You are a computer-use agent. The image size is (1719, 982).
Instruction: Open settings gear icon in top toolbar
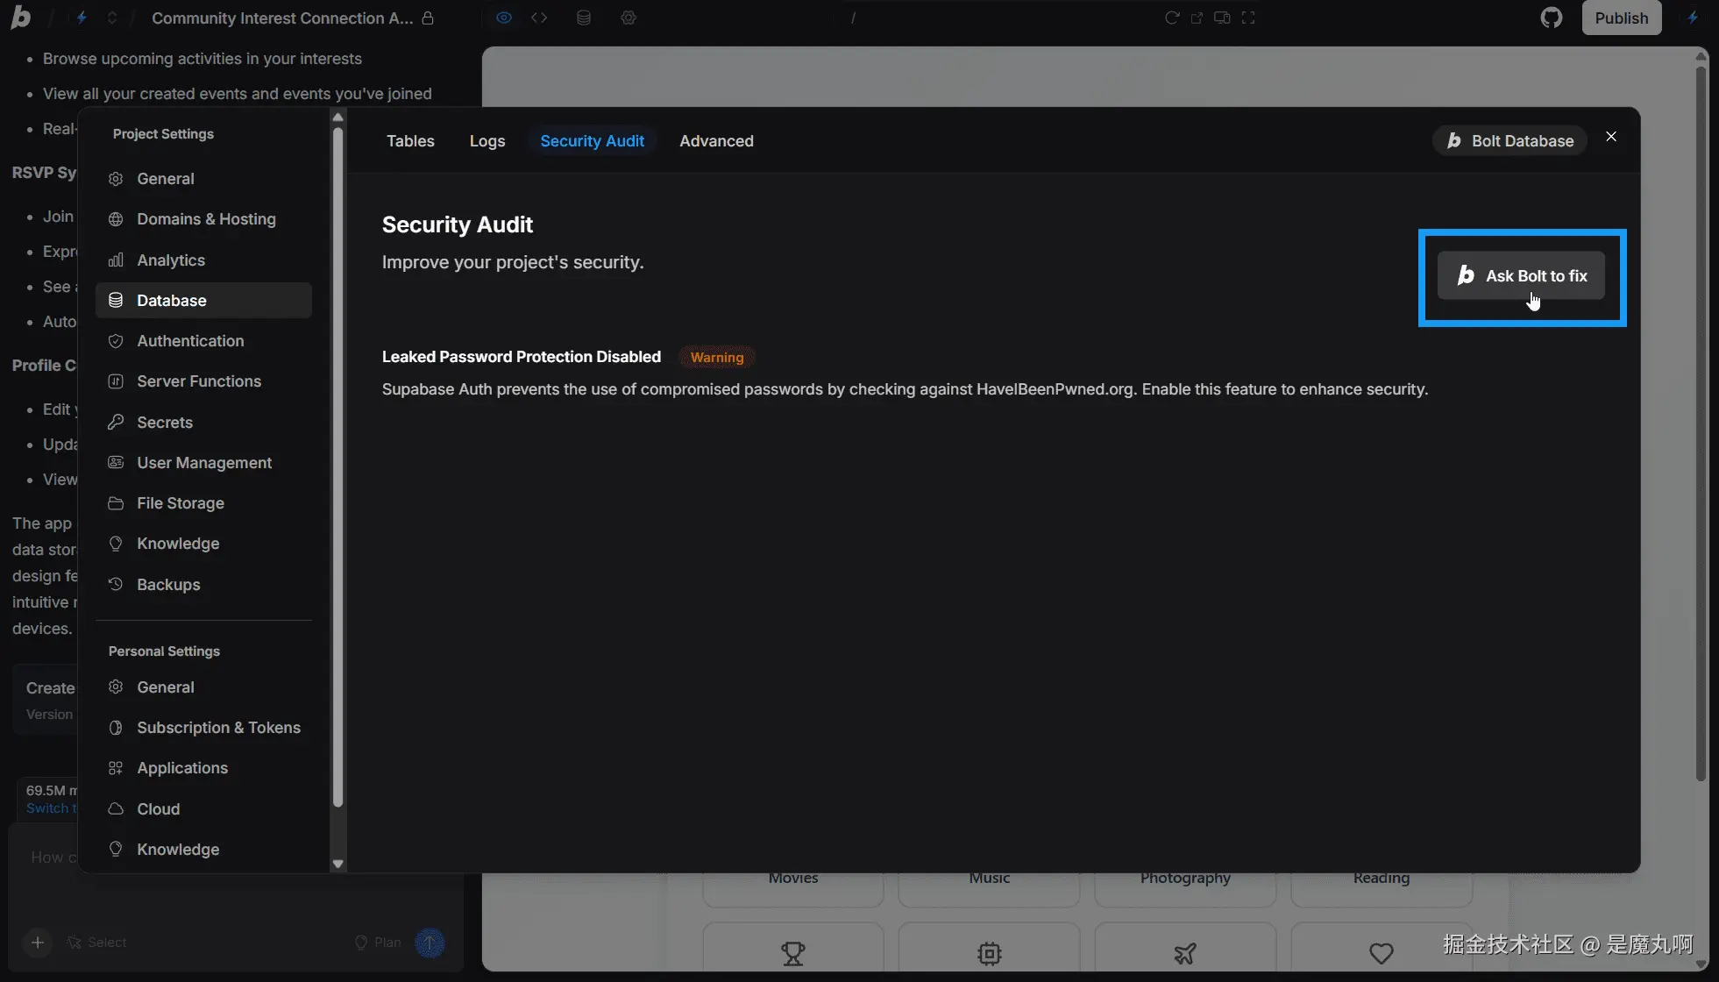tap(629, 18)
